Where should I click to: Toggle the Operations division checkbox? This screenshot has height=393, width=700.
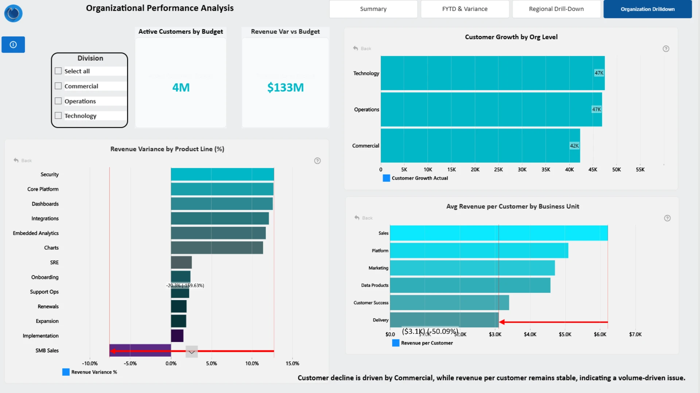pos(58,101)
